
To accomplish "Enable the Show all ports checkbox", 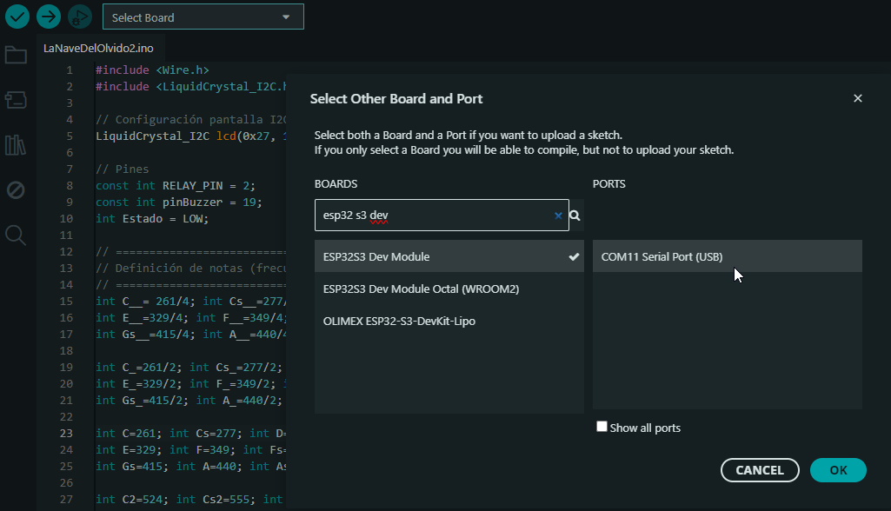I will (x=602, y=427).
